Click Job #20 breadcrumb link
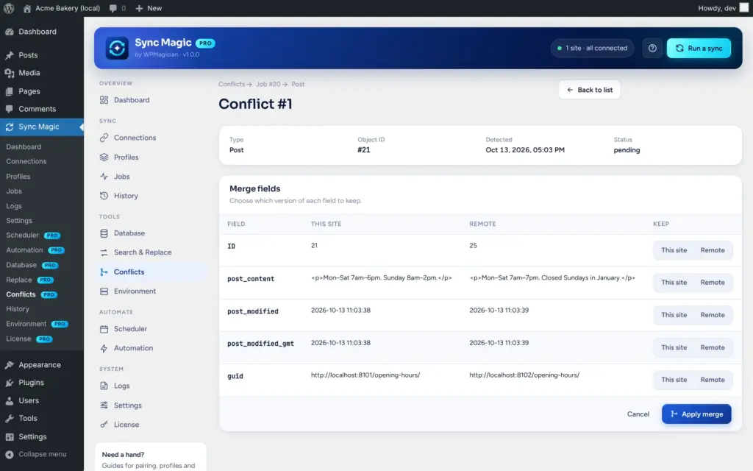 point(268,84)
